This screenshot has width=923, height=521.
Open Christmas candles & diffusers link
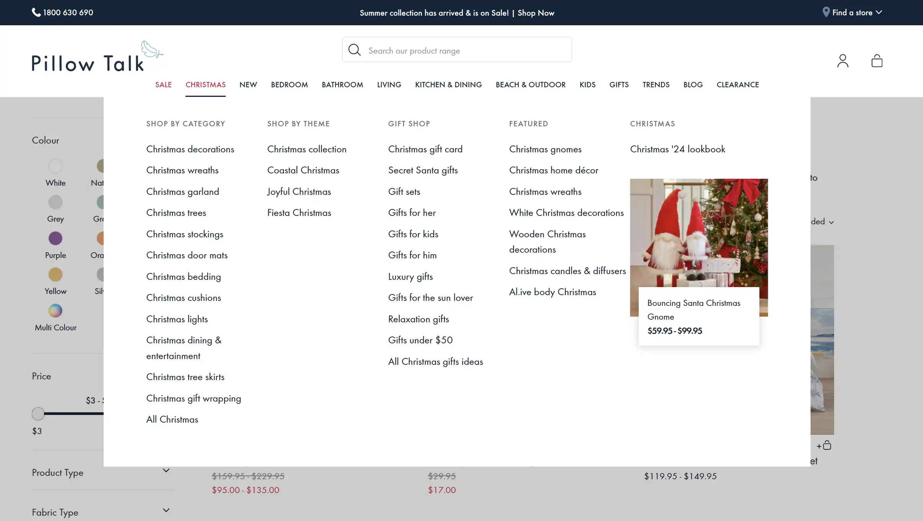click(567, 271)
